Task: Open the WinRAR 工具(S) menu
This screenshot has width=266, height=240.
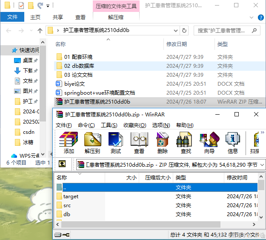Action: [109, 125]
